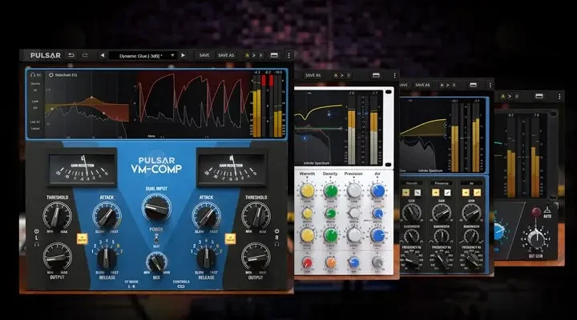The image size is (577, 320).
Task: Click the yellow Warmth knob in white EQ
Action: point(306,190)
